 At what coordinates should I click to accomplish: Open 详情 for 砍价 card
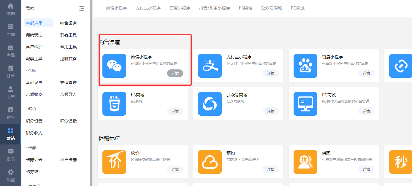click(175, 169)
